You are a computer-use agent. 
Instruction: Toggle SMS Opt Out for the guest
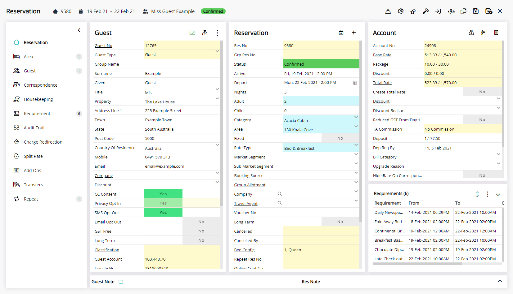(163, 212)
